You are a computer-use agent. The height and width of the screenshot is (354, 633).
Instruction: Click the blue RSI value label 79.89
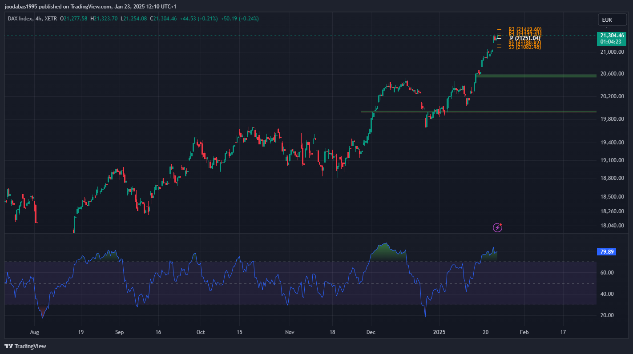tap(607, 252)
